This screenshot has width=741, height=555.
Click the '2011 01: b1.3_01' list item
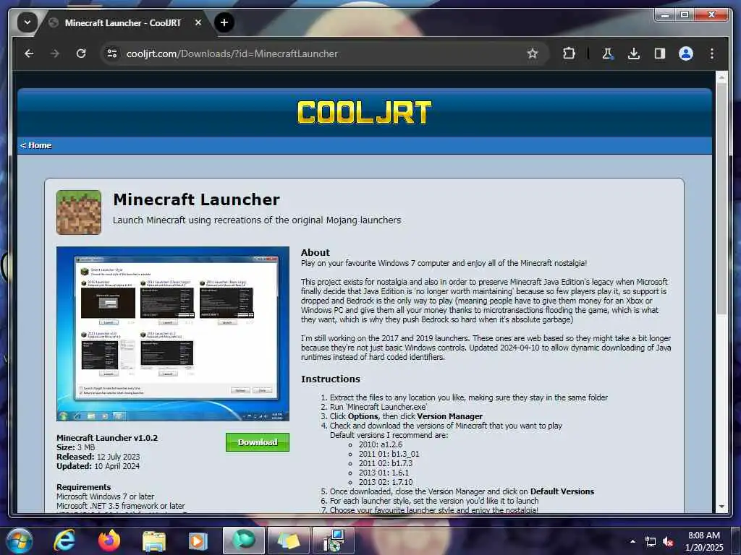click(x=389, y=454)
